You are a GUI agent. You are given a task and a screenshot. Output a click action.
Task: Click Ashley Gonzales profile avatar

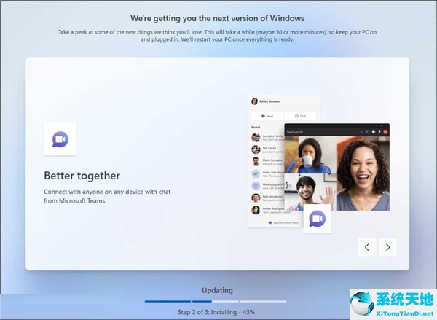(254, 101)
